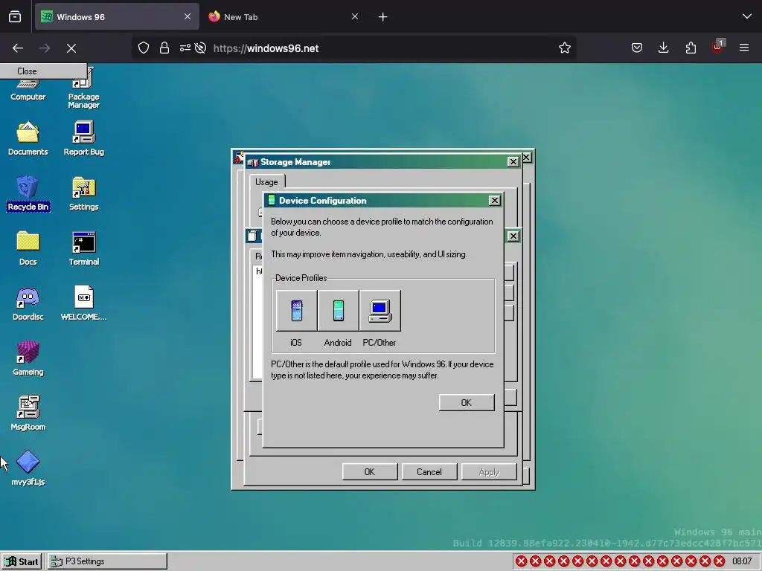This screenshot has height=571, width=762.
Task: Choose the Android device profile
Action: (x=339, y=311)
